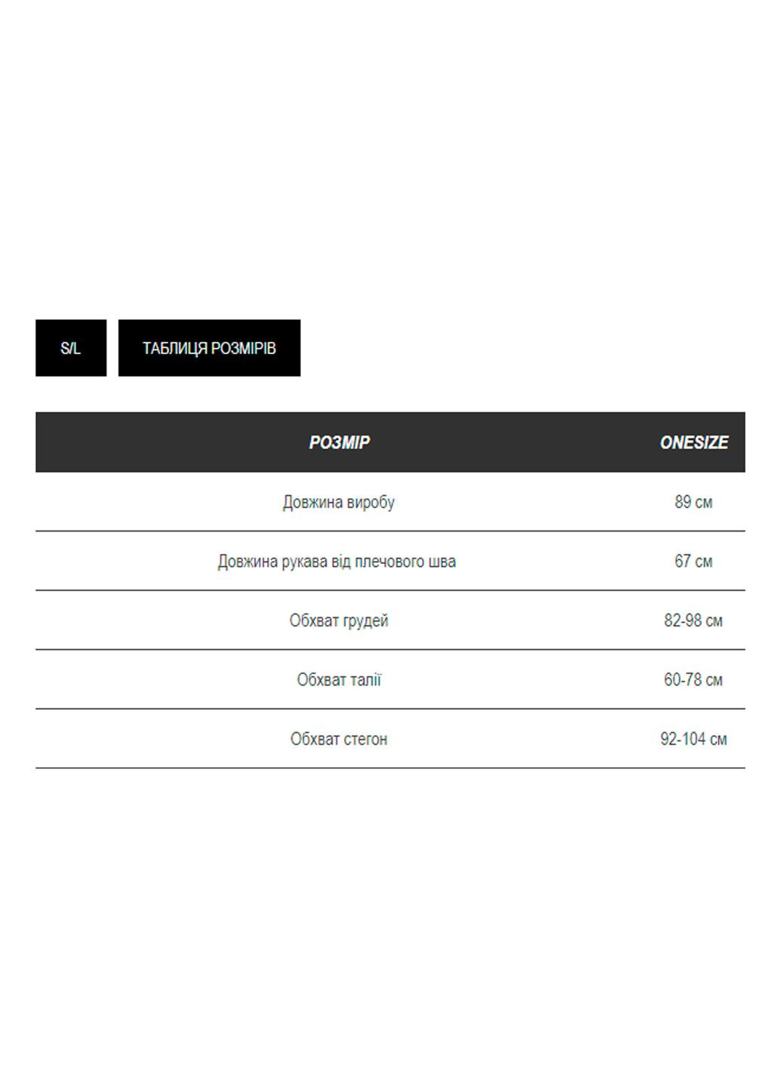The height and width of the screenshot is (1087, 781).
Task: Click the divider below Обхват талії row
Action: [x=390, y=709]
